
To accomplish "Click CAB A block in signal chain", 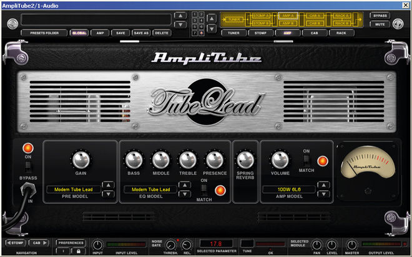I will (x=315, y=16).
